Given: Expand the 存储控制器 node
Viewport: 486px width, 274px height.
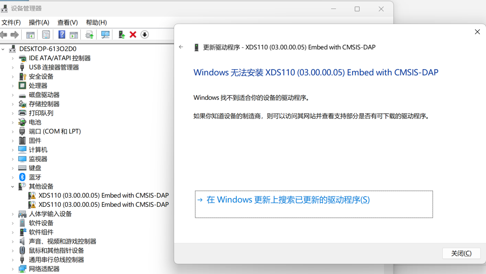Looking at the screenshot, I should click(13, 104).
